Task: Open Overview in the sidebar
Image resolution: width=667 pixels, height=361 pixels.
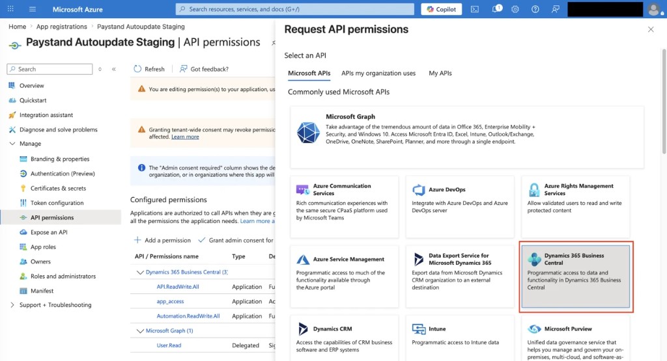Action: tap(31, 85)
